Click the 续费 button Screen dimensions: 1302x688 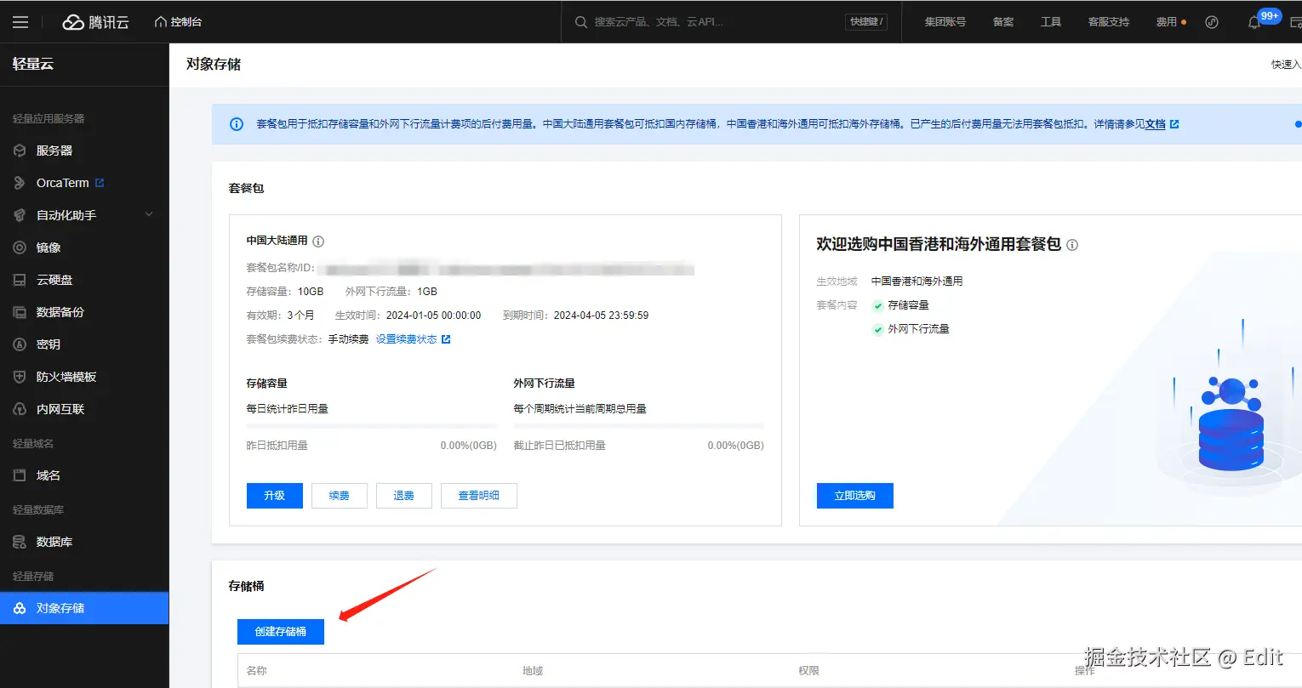coord(340,496)
